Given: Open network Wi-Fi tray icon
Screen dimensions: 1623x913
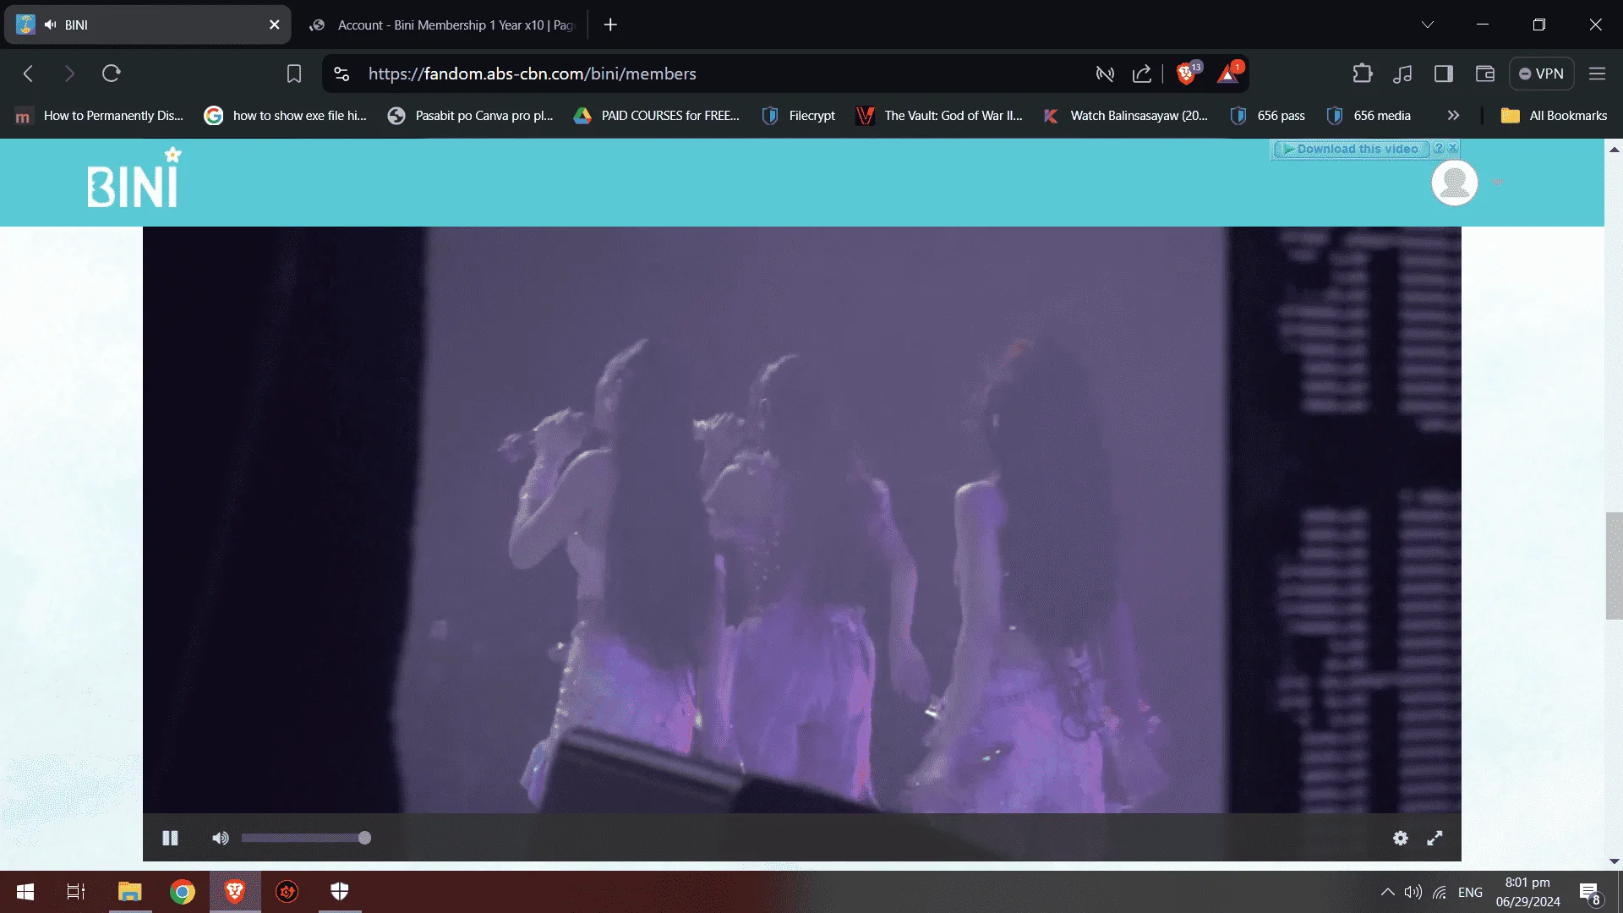Looking at the screenshot, I should [1440, 892].
